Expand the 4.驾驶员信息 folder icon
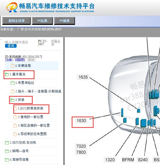The width and height of the screenshot is (160, 165). click(7, 160)
